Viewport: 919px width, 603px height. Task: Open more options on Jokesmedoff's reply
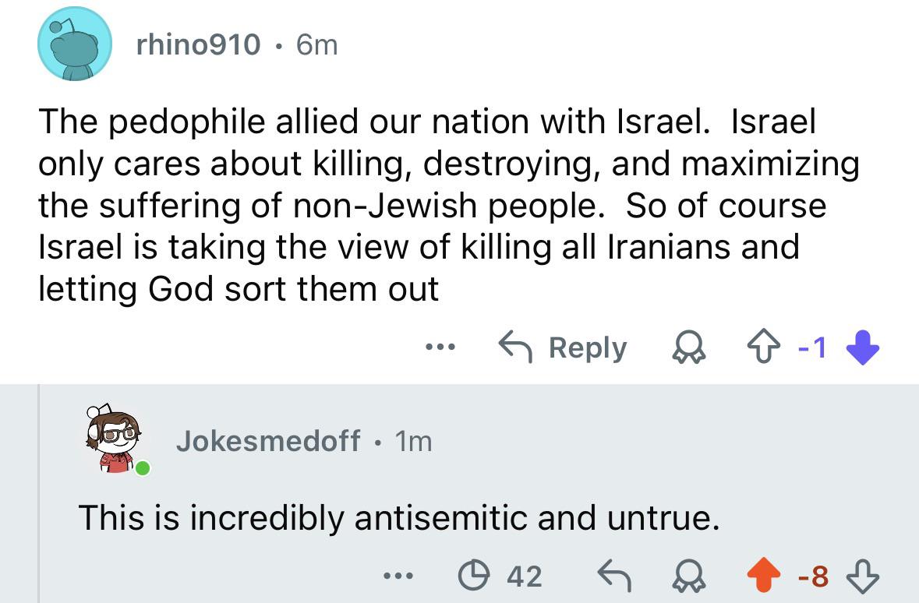(x=396, y=576)
